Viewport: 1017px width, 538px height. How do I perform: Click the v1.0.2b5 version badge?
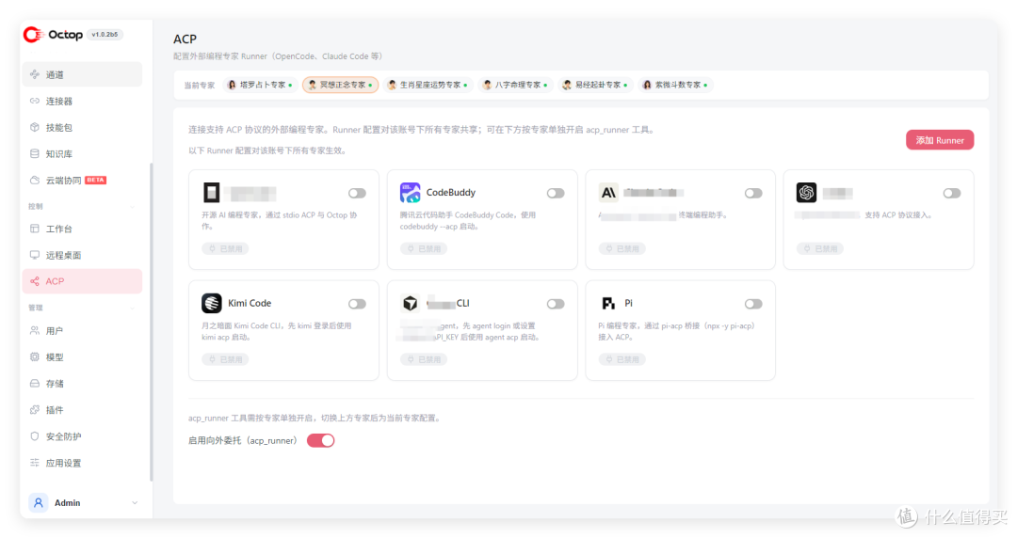coord(105,35)
